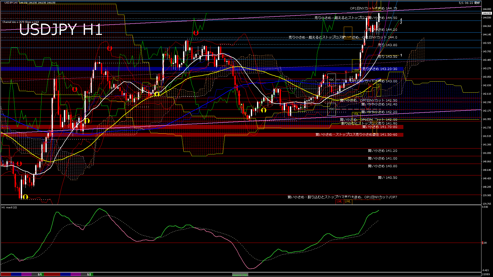Click the 買いやや小さめ 142.20 label
Screen dimensions: 493x277
(379, 112)
